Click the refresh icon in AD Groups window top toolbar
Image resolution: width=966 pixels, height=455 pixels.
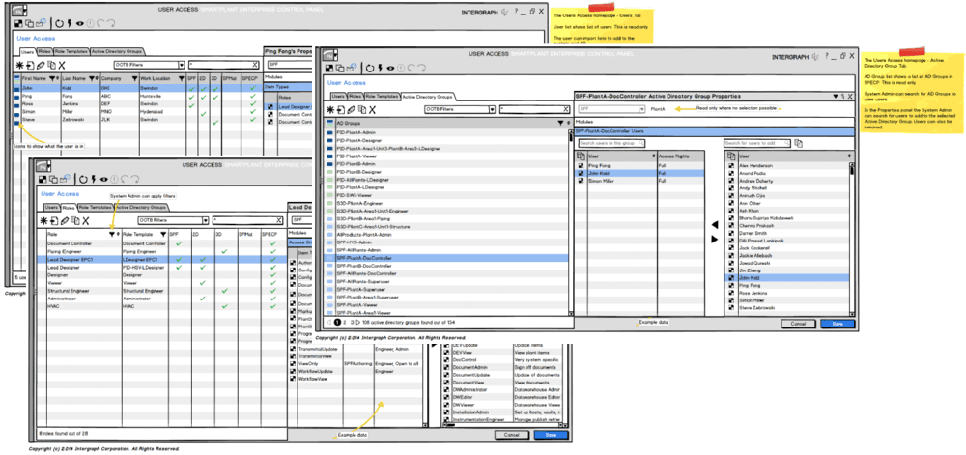pyautogui.click(x=370, y=68)
